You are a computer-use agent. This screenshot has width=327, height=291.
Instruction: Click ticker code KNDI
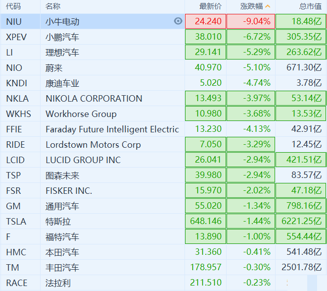pos(17,83)
